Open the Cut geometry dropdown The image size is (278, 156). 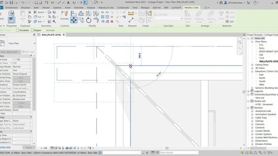(x=43, y=17)
